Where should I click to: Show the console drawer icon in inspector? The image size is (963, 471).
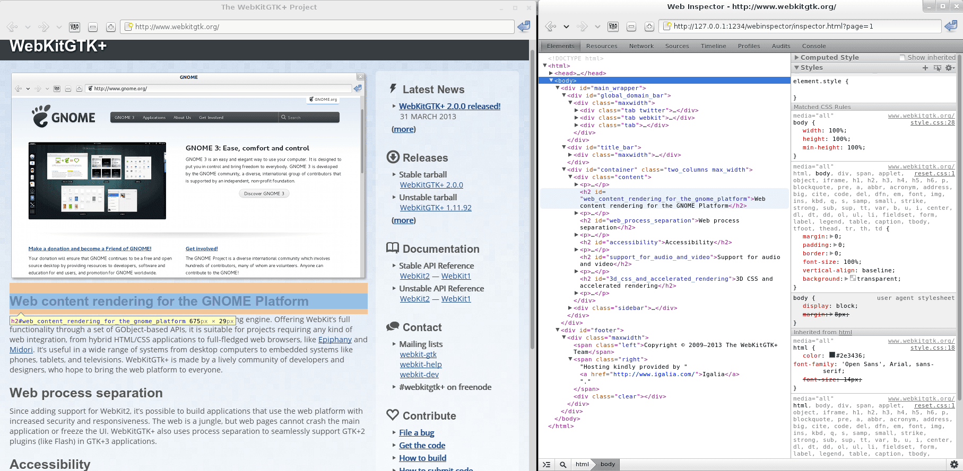pos(546,465)
